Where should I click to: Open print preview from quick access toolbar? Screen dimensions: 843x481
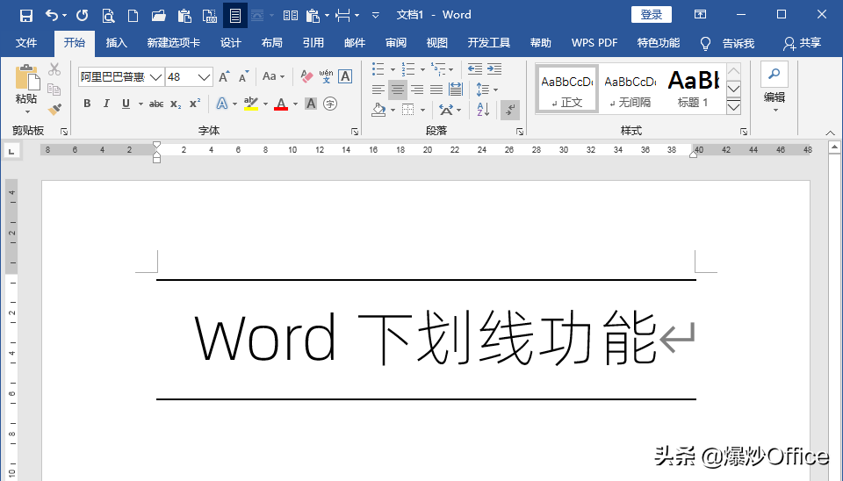(x=108, y=15)
